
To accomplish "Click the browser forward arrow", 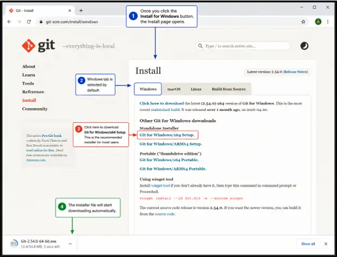I will [19, 22].
